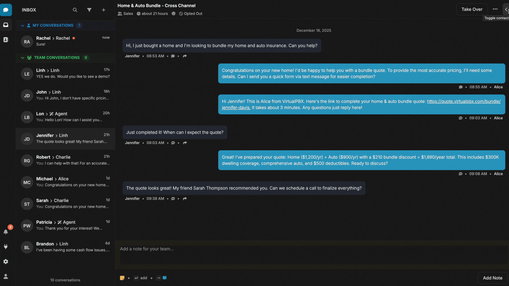This screenshot has width=509, height=286.
Task: Collapse the My Conversations section
Action: (x=23, y=25)
